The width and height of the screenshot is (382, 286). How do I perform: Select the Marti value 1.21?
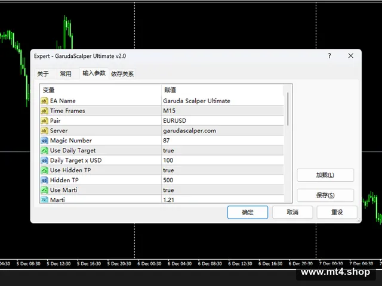[223, 199]
